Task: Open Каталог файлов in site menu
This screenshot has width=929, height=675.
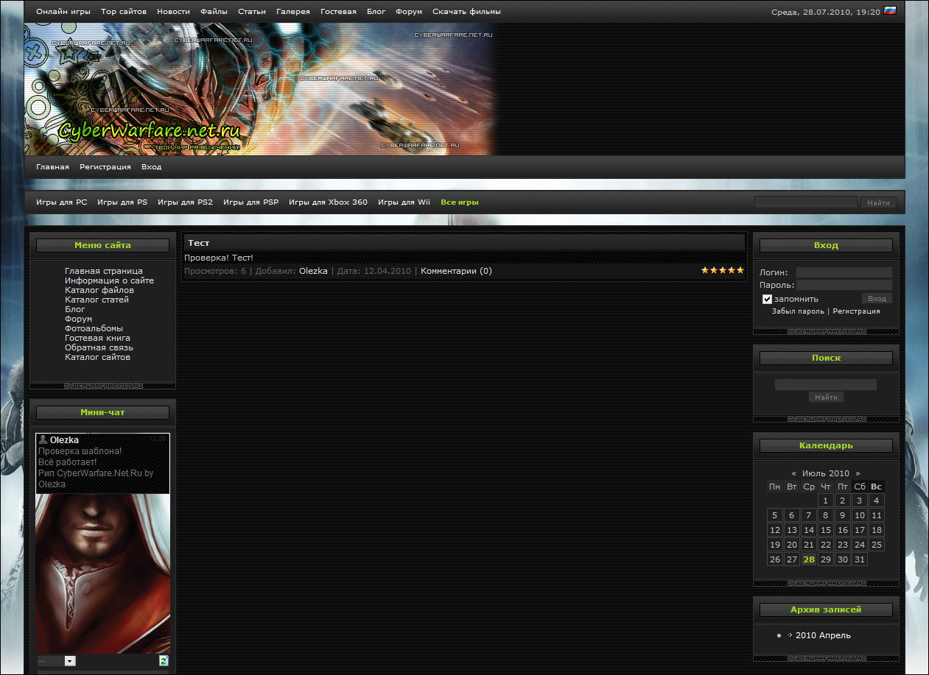Action: pos(99,290)
